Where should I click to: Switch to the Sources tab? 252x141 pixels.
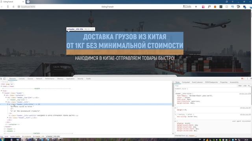[30, 79]
